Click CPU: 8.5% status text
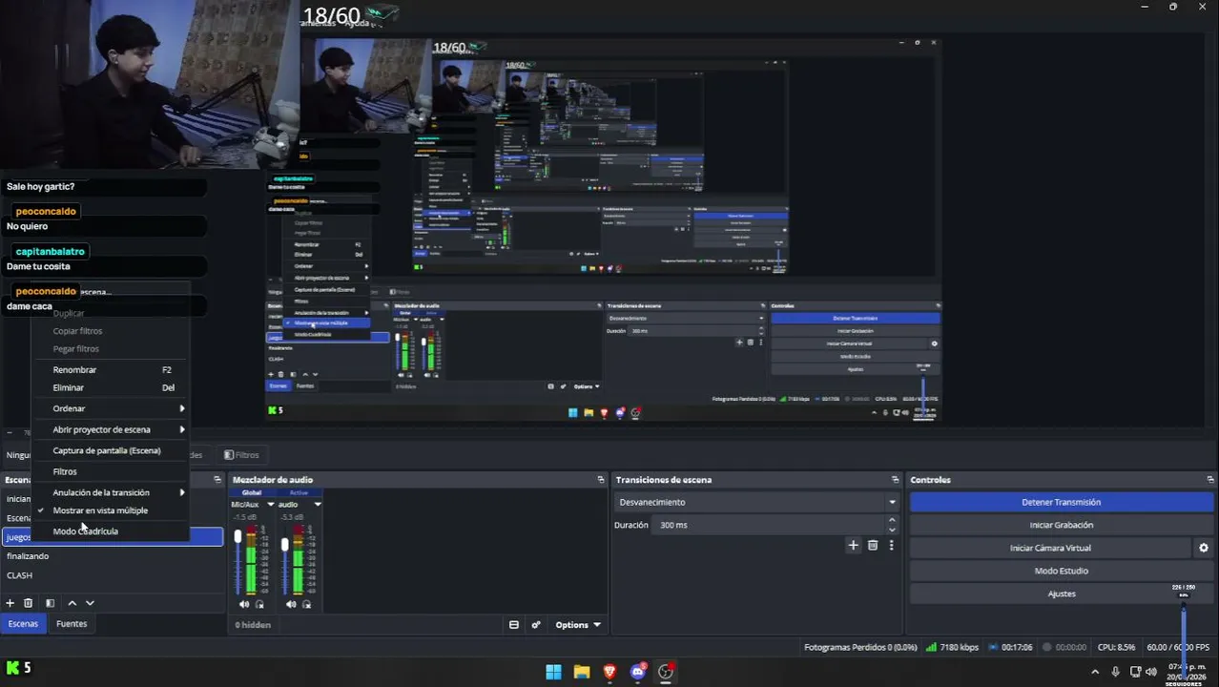 pyautogui.click(x=1116, y=647)
